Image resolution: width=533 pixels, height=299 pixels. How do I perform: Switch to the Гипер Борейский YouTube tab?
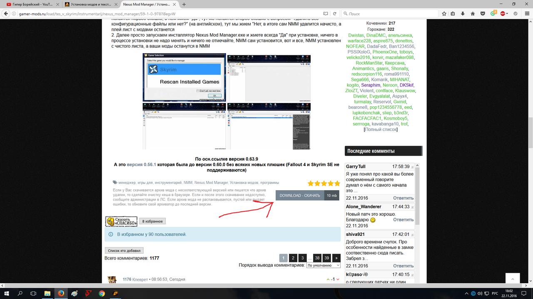[x=32, y=4]
